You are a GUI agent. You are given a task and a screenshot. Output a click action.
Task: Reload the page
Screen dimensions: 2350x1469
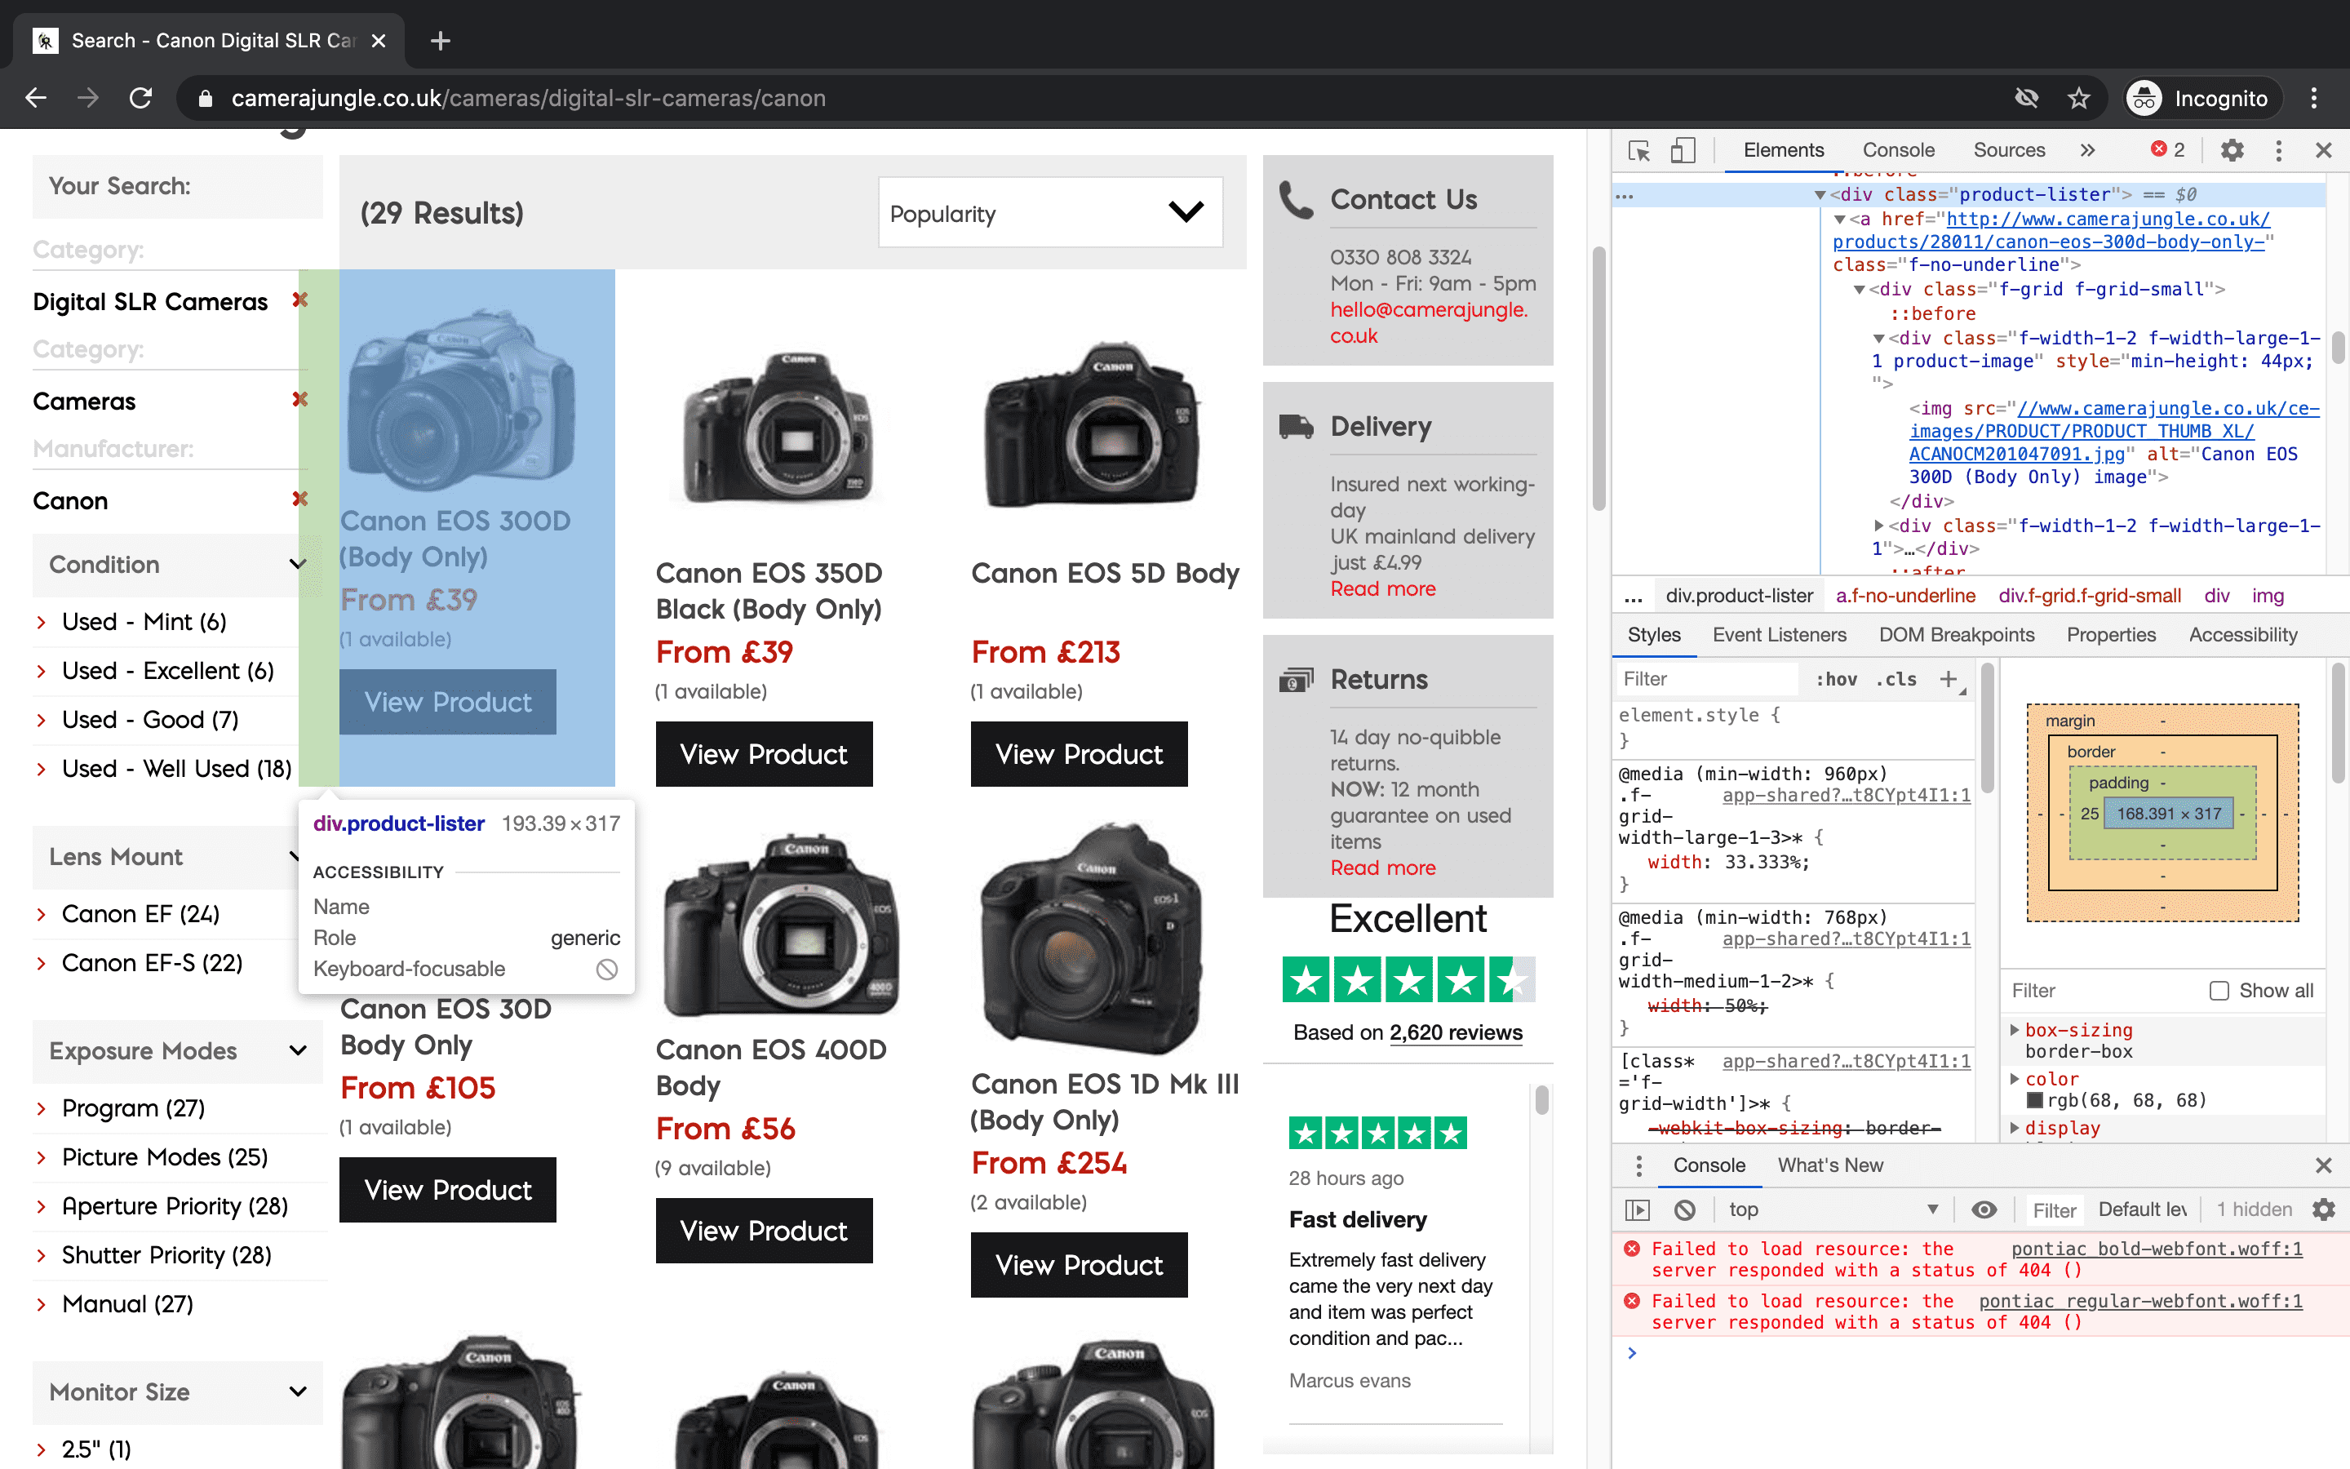[141, 98]
